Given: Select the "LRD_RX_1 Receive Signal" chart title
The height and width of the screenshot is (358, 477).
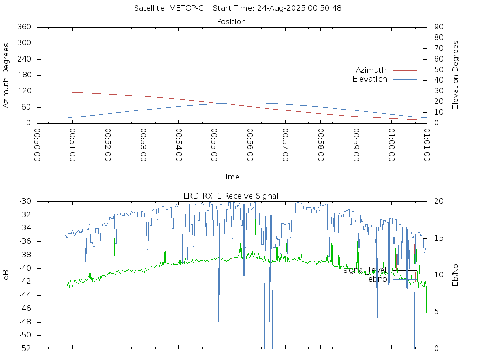Looking at the screenshot, I should 231,196.
